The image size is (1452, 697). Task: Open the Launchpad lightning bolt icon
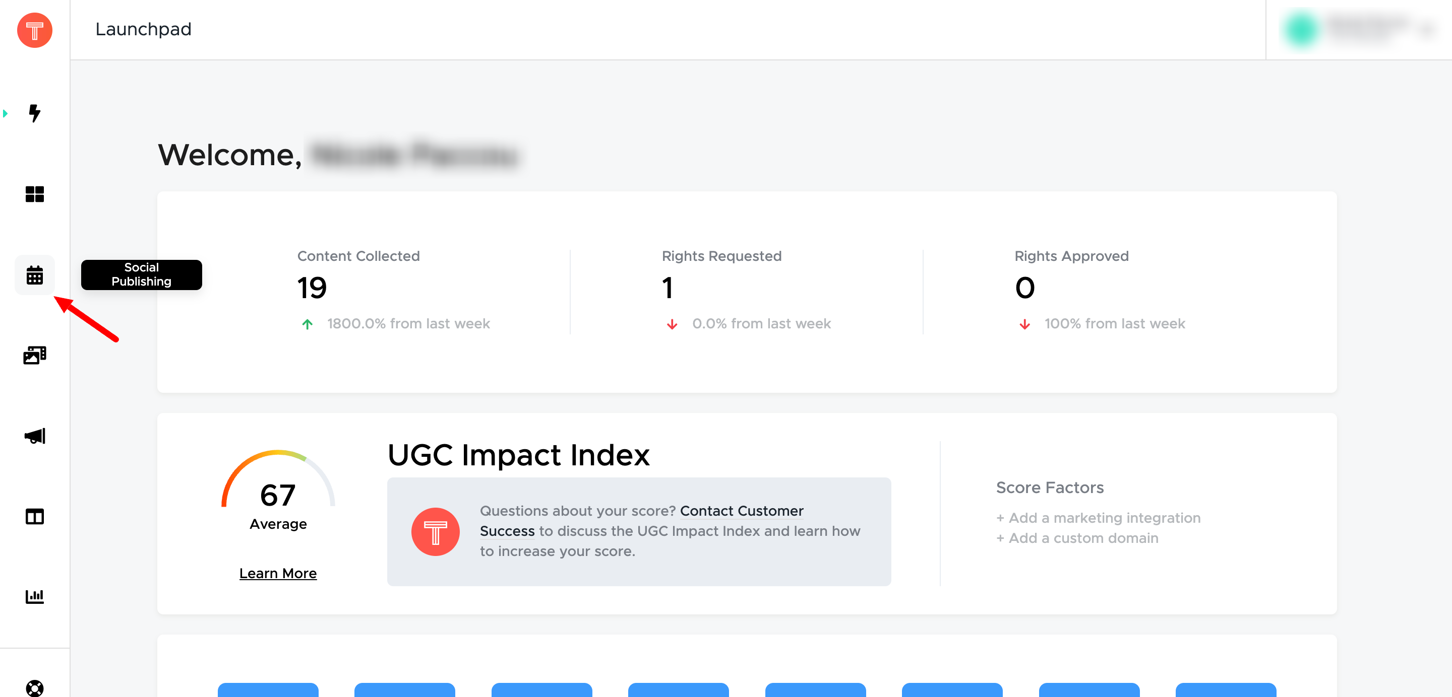tap(34, 113)
